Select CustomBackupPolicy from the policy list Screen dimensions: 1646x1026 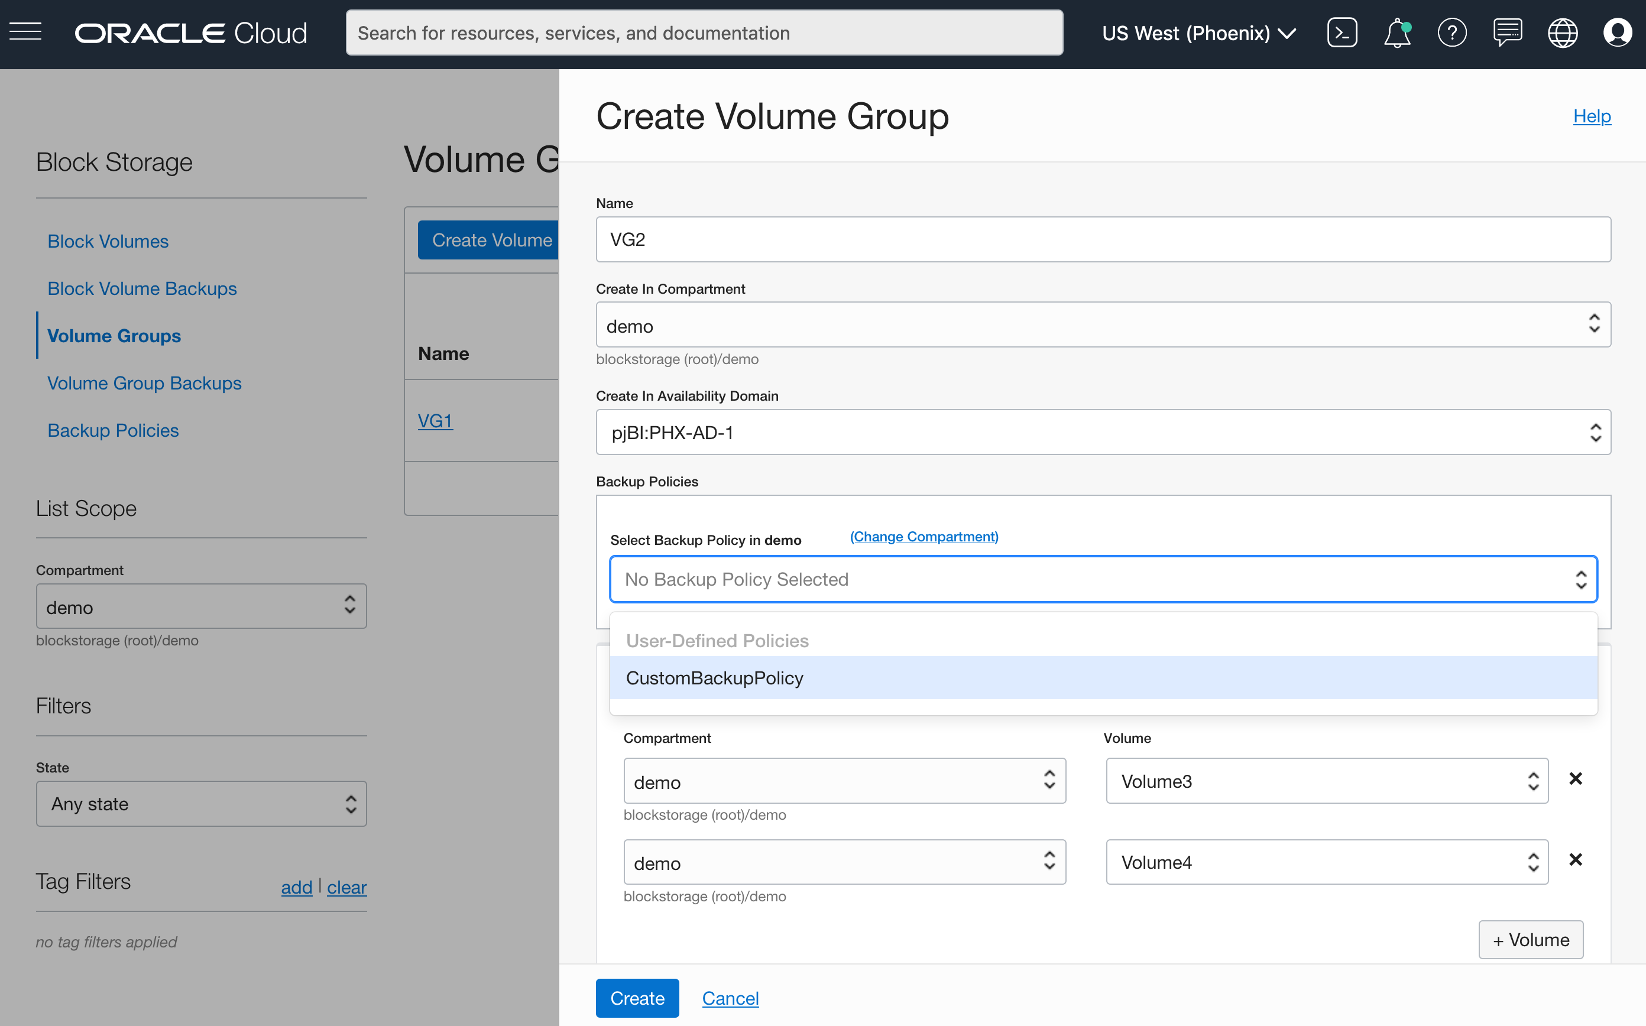click(715, 677)
